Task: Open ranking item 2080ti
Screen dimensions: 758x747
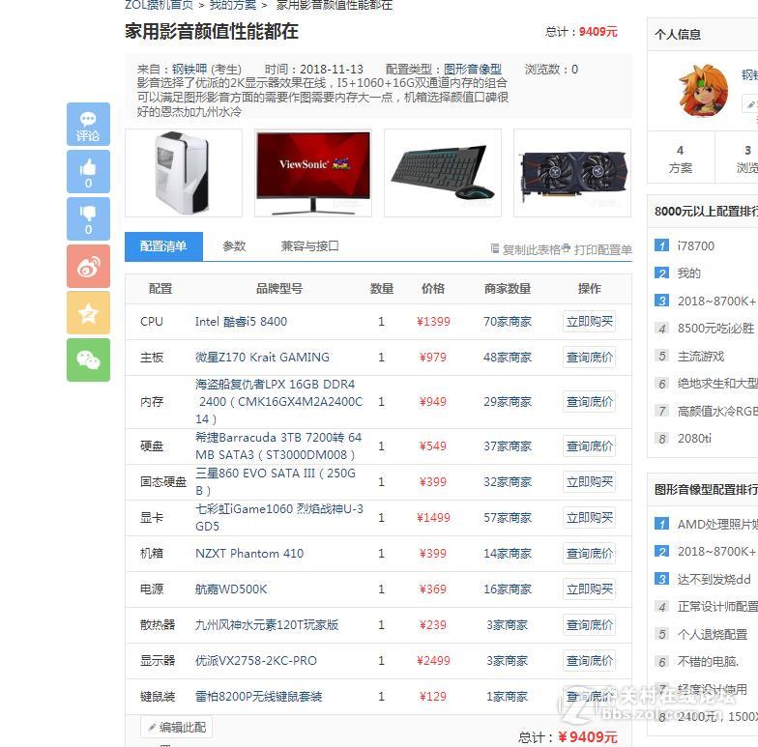Action: [x=694, y=439]
